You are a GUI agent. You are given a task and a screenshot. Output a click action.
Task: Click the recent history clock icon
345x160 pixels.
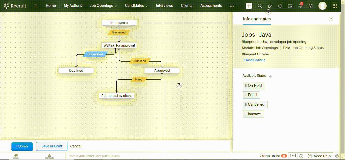pyautogui.click(x=301, y=156)
